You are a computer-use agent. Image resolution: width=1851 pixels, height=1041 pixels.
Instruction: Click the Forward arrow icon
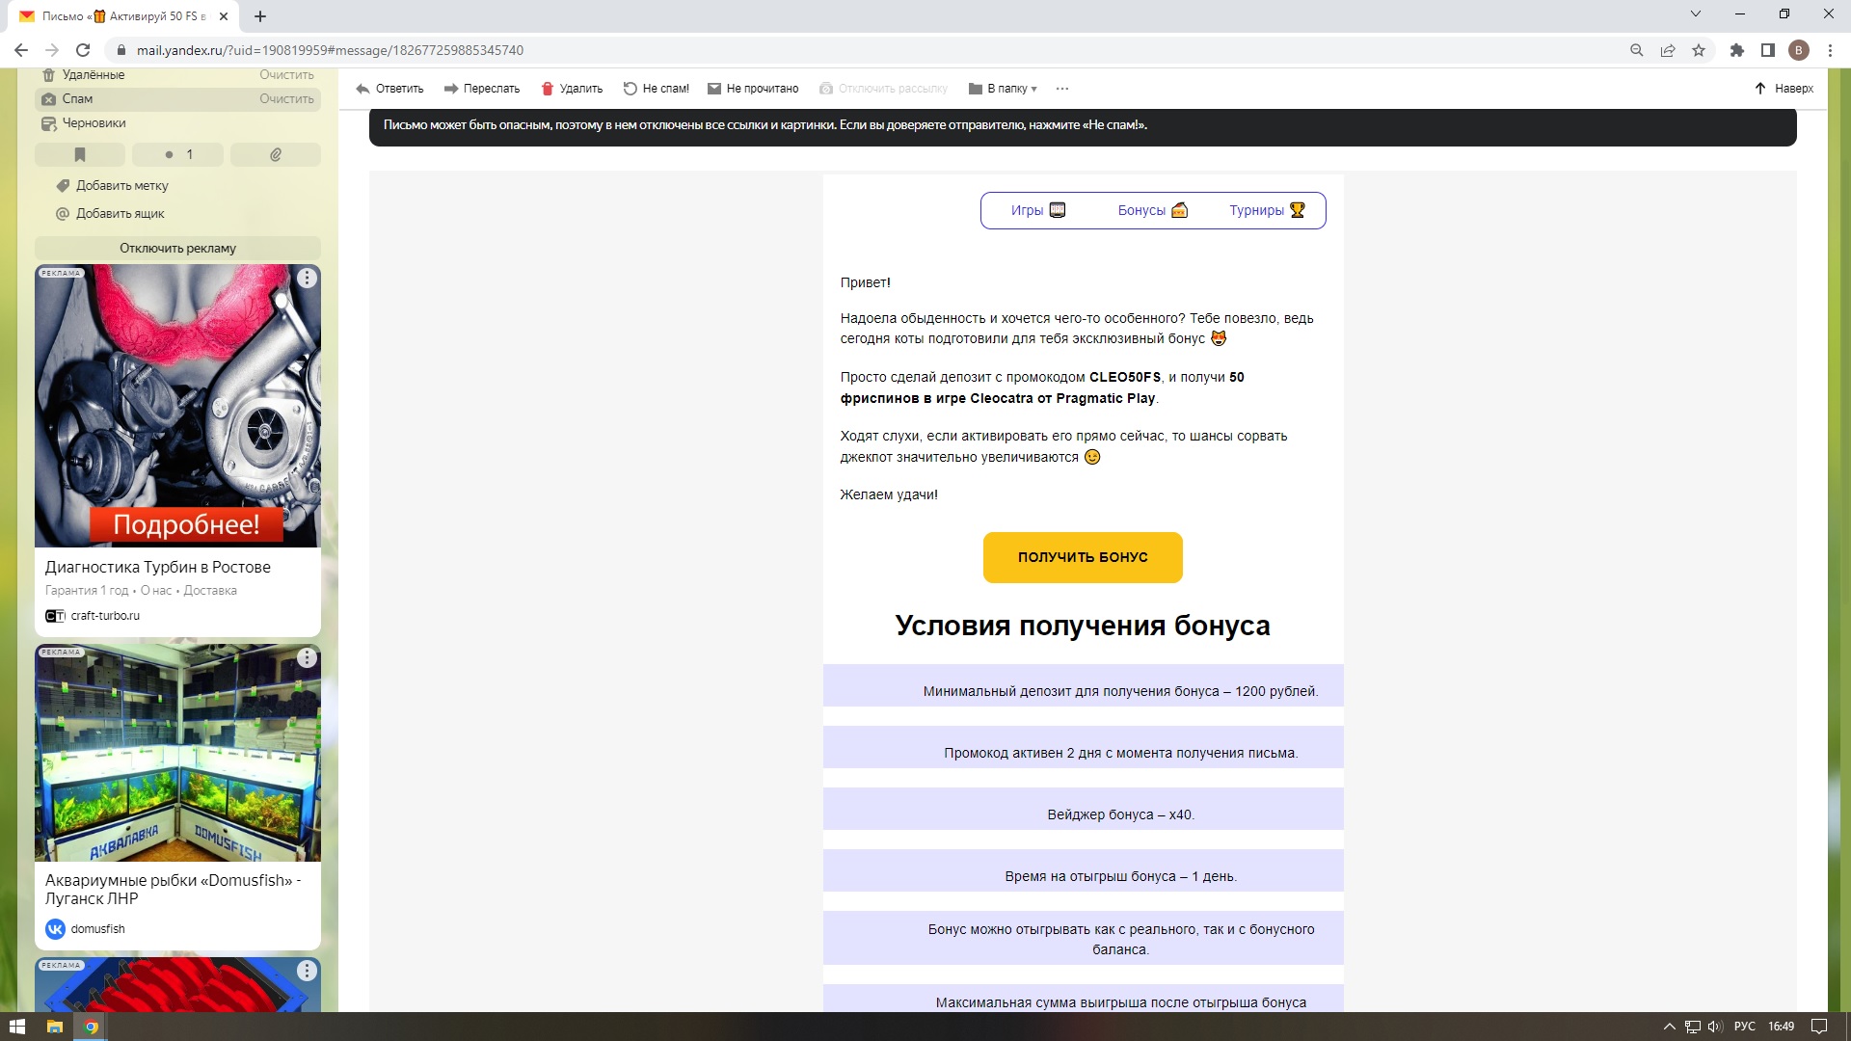[x=450, y=89]
